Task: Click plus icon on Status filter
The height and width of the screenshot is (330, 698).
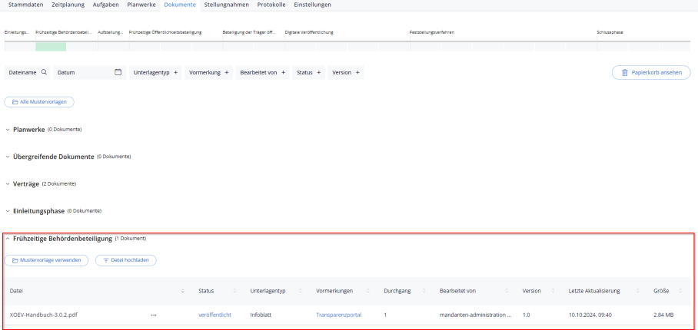Action: point(319,72)
